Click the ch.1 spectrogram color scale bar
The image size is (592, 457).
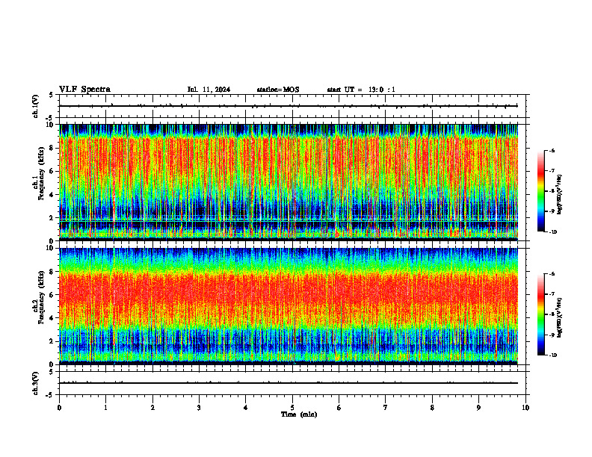[x=540, y=191]
